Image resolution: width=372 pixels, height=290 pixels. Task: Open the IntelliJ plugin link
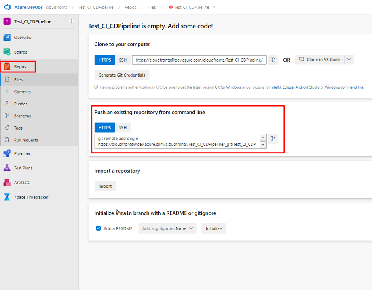(x=276, y=87)
